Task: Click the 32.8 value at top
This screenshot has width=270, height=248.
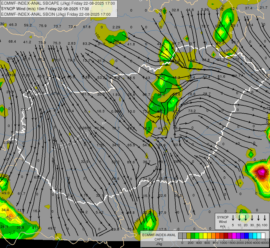Action: tap(175, 10)
